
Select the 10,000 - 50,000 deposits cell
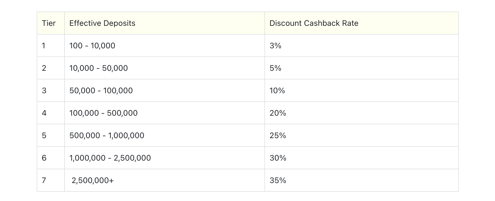(165, 68)
